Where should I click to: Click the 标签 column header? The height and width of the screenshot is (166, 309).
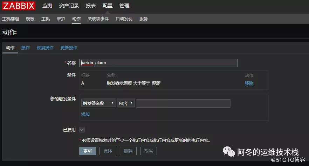tap(85, 75)
